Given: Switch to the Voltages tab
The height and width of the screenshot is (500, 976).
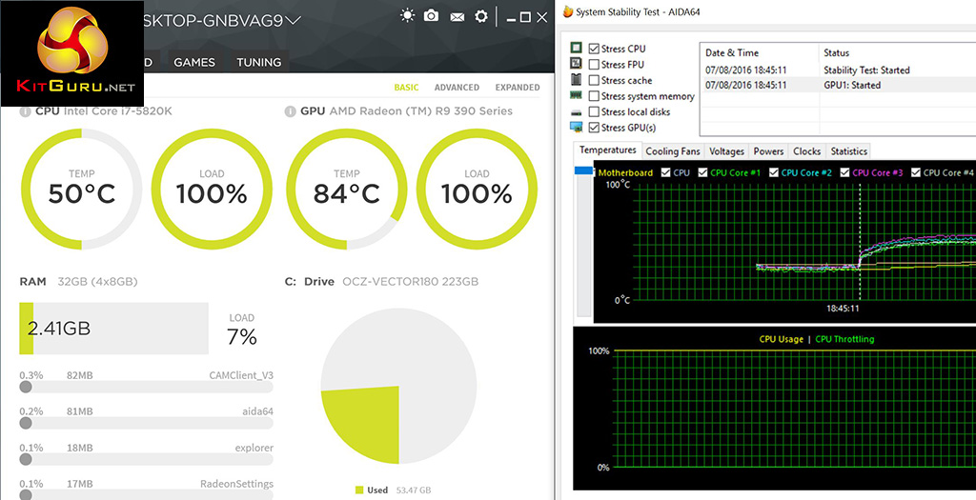Looking at the screenshot, I should (726, 151).
